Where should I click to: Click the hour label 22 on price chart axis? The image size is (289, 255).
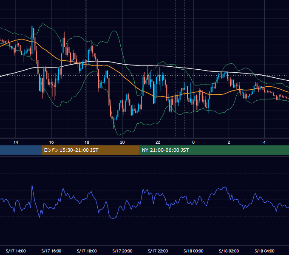[x=158, y=142]
